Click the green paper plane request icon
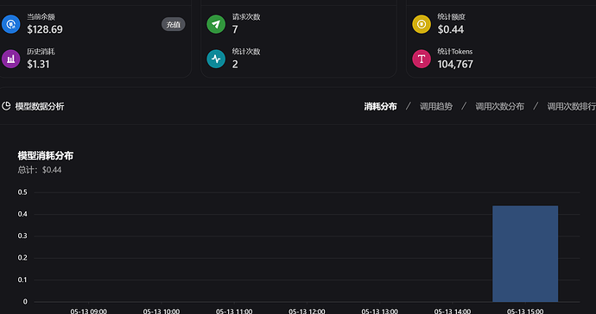The image size is (596, 314). pos(216,24)
